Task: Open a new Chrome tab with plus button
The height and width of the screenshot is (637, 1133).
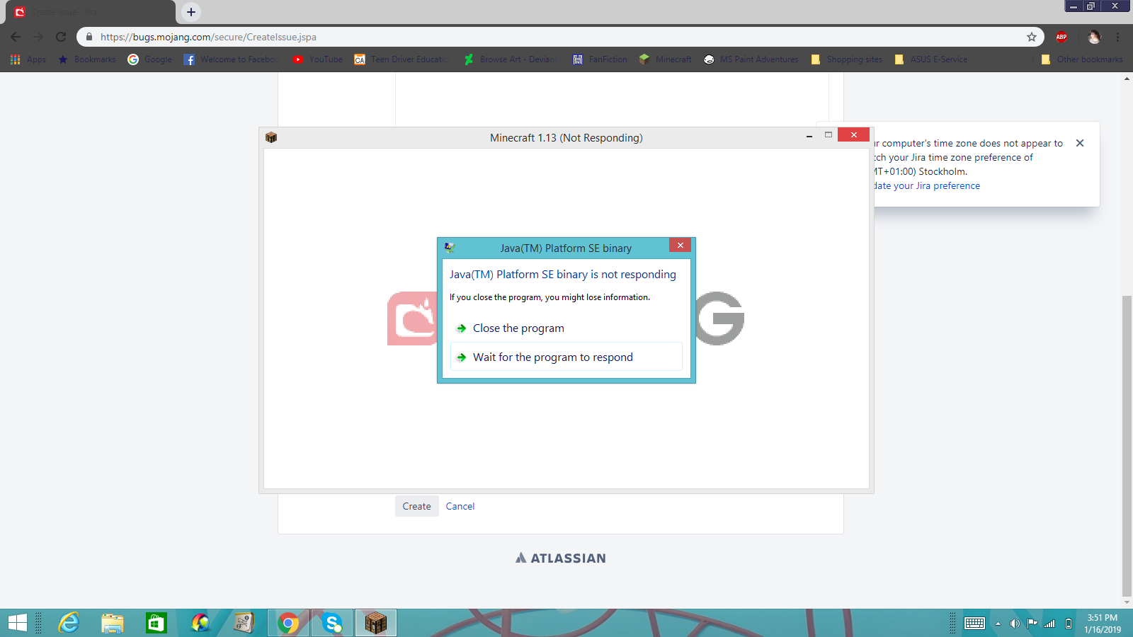Action: coord(190,12)
